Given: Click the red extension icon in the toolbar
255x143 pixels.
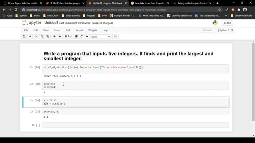Looking at the screenshot, I should click(x=233, y=10).
